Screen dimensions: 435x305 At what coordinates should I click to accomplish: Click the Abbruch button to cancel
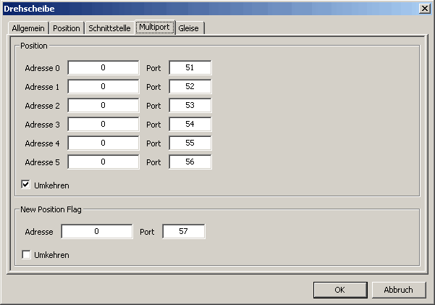tap(398, 290)
